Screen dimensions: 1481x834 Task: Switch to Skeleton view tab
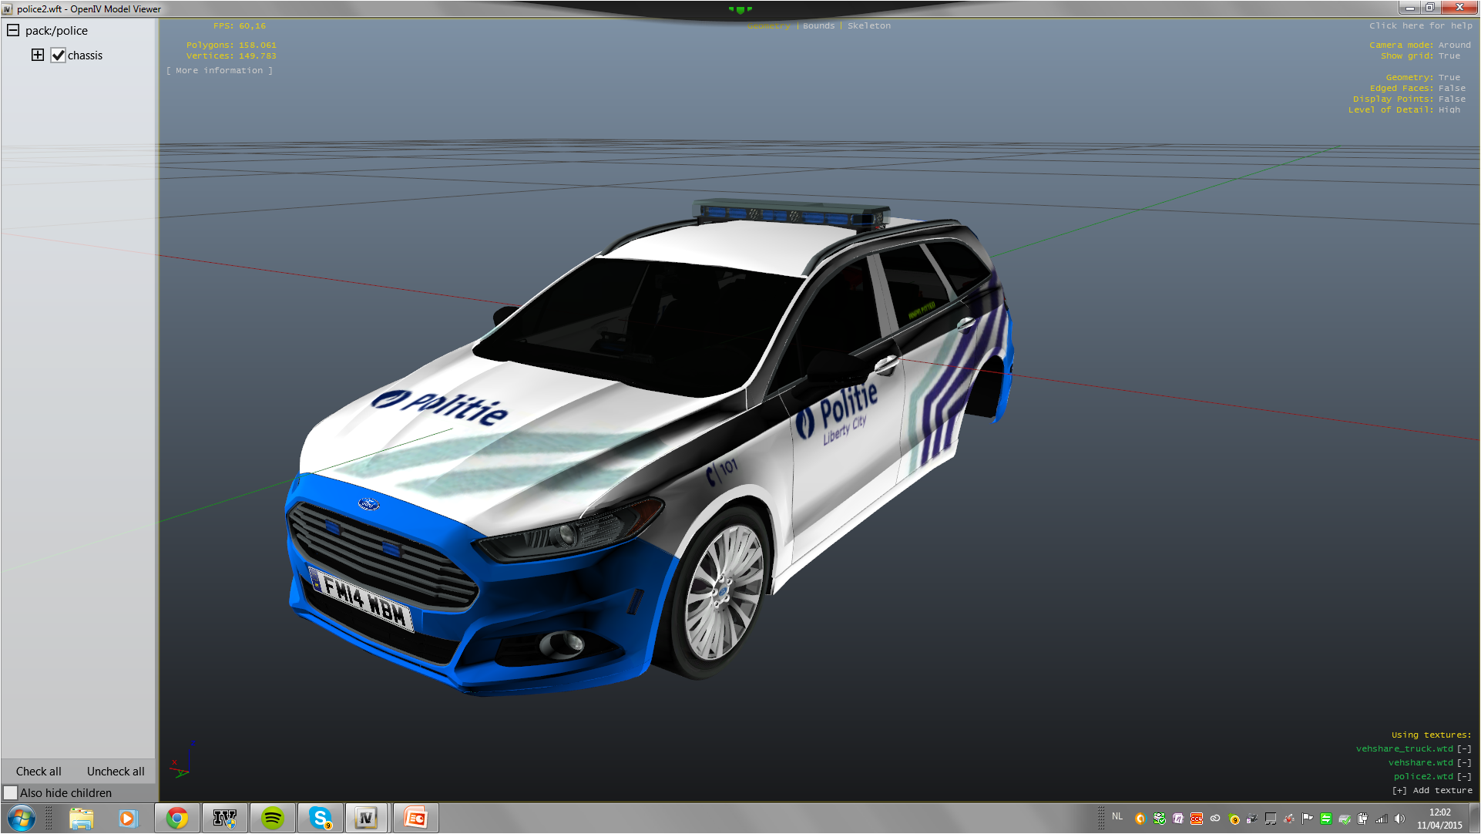click(x=868, y=25)
